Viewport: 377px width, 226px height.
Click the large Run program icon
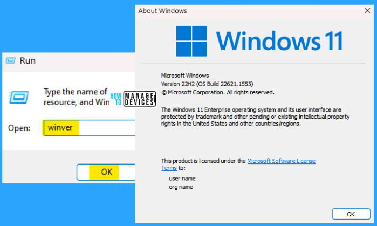coord(19,97)
